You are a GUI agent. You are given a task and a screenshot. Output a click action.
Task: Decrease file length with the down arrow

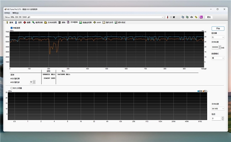click(x=220, y=48)
